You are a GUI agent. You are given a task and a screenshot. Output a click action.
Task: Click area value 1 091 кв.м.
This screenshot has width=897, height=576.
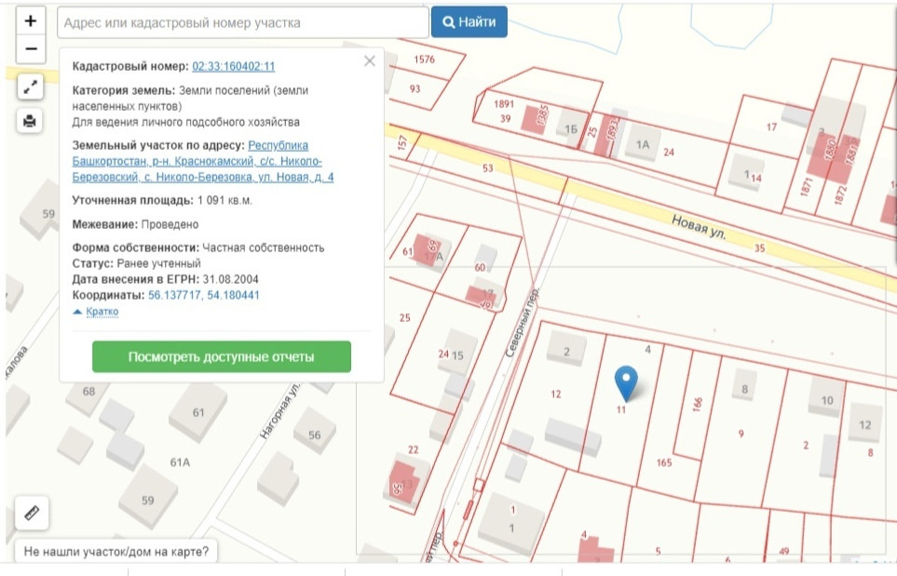click(x=224, y=201)
